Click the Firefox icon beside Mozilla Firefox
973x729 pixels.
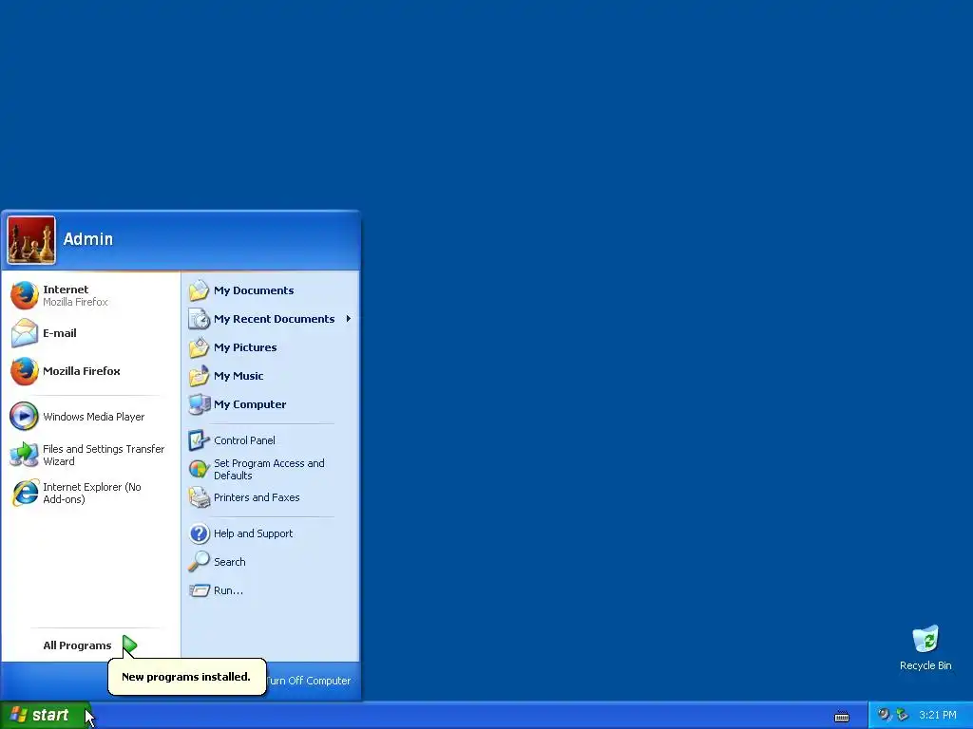tap(24, 371)
